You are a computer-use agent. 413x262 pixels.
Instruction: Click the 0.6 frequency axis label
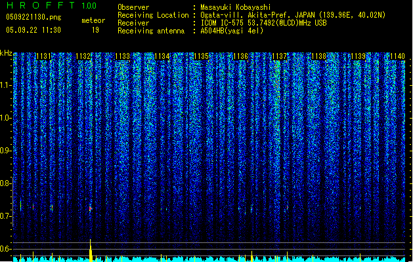coord(5,249)
